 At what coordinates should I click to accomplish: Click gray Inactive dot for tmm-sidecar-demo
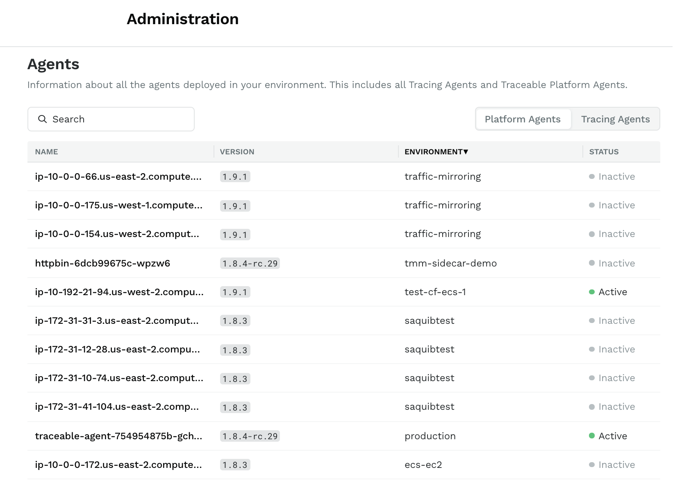coord(591,263)
